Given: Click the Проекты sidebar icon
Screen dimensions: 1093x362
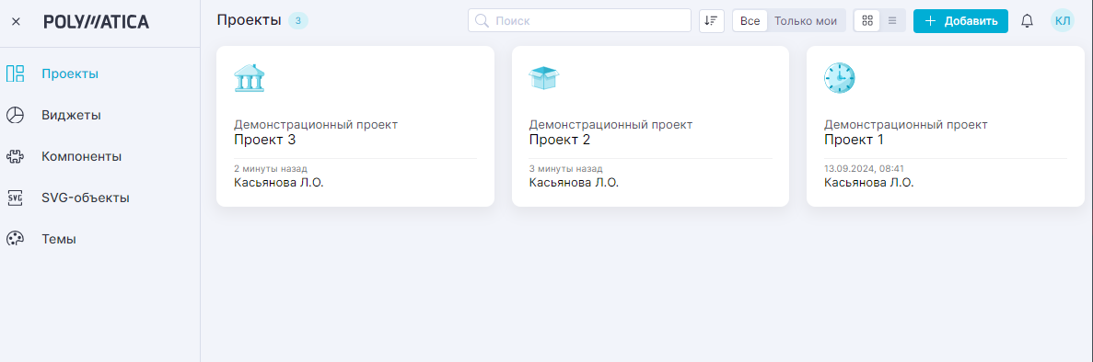Looking at the screenshot, I should click(16, 74).
